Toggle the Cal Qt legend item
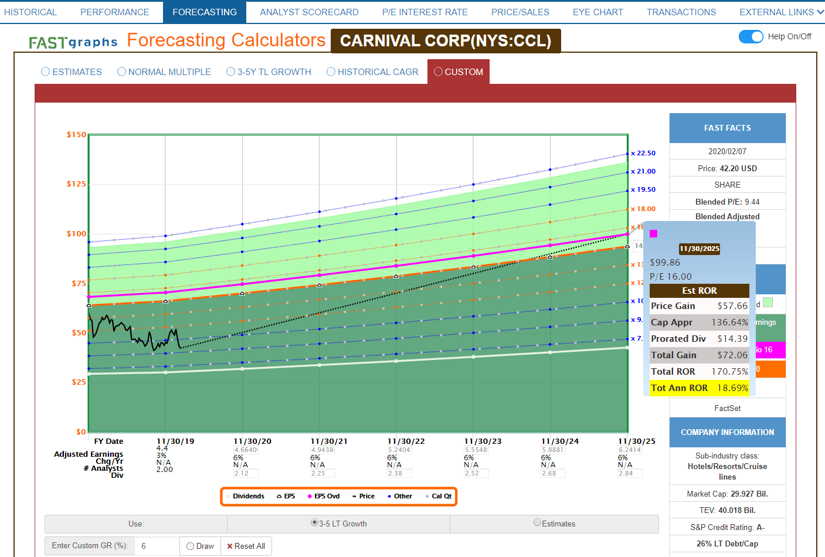This screenshot has height=557, width=825. (x=439, y=496)
